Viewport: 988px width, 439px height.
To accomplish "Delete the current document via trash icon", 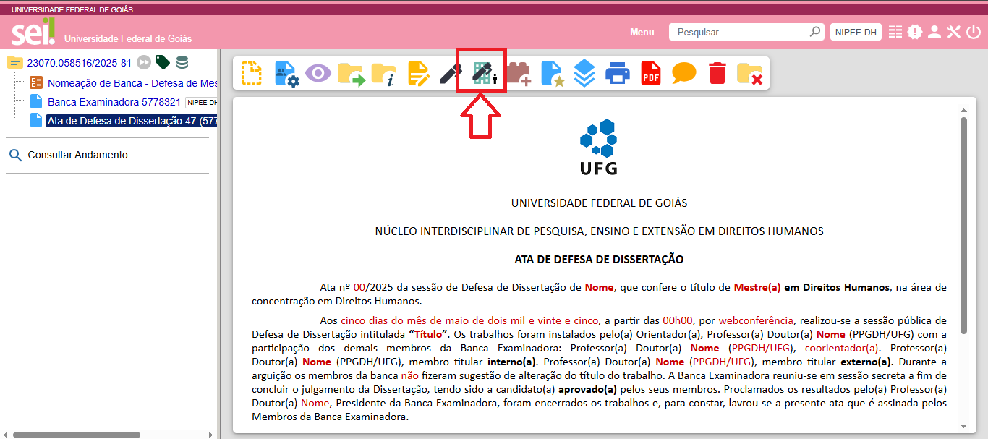I will tap(716, 72).
